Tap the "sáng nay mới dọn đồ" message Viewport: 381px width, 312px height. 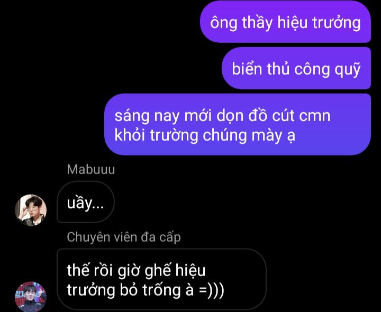[x=238, y=124]
